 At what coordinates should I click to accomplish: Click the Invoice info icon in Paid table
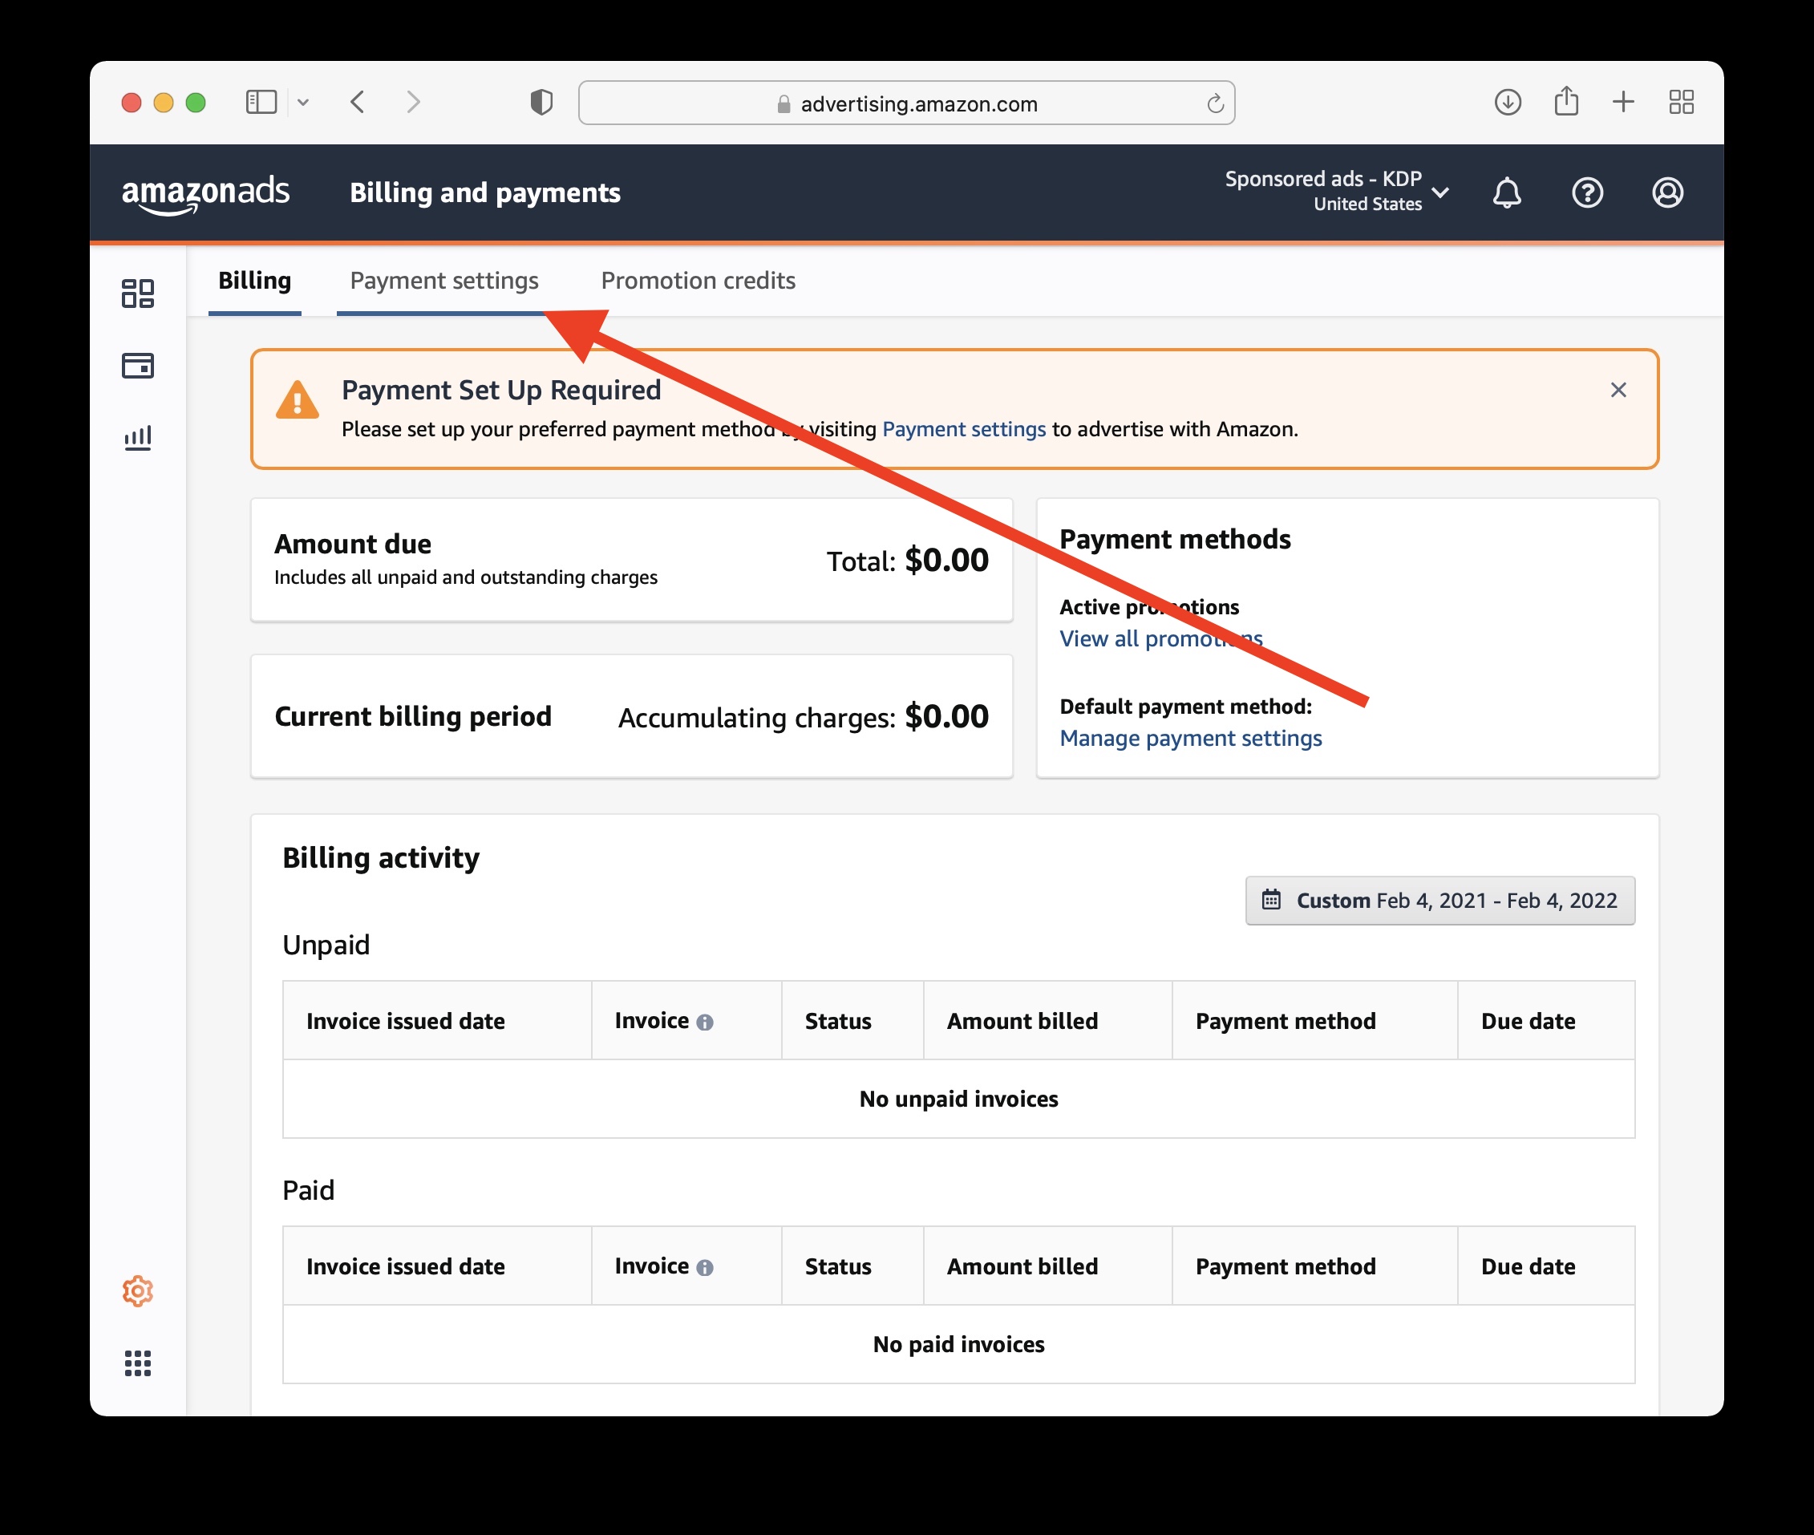[x=705, y=1268]
